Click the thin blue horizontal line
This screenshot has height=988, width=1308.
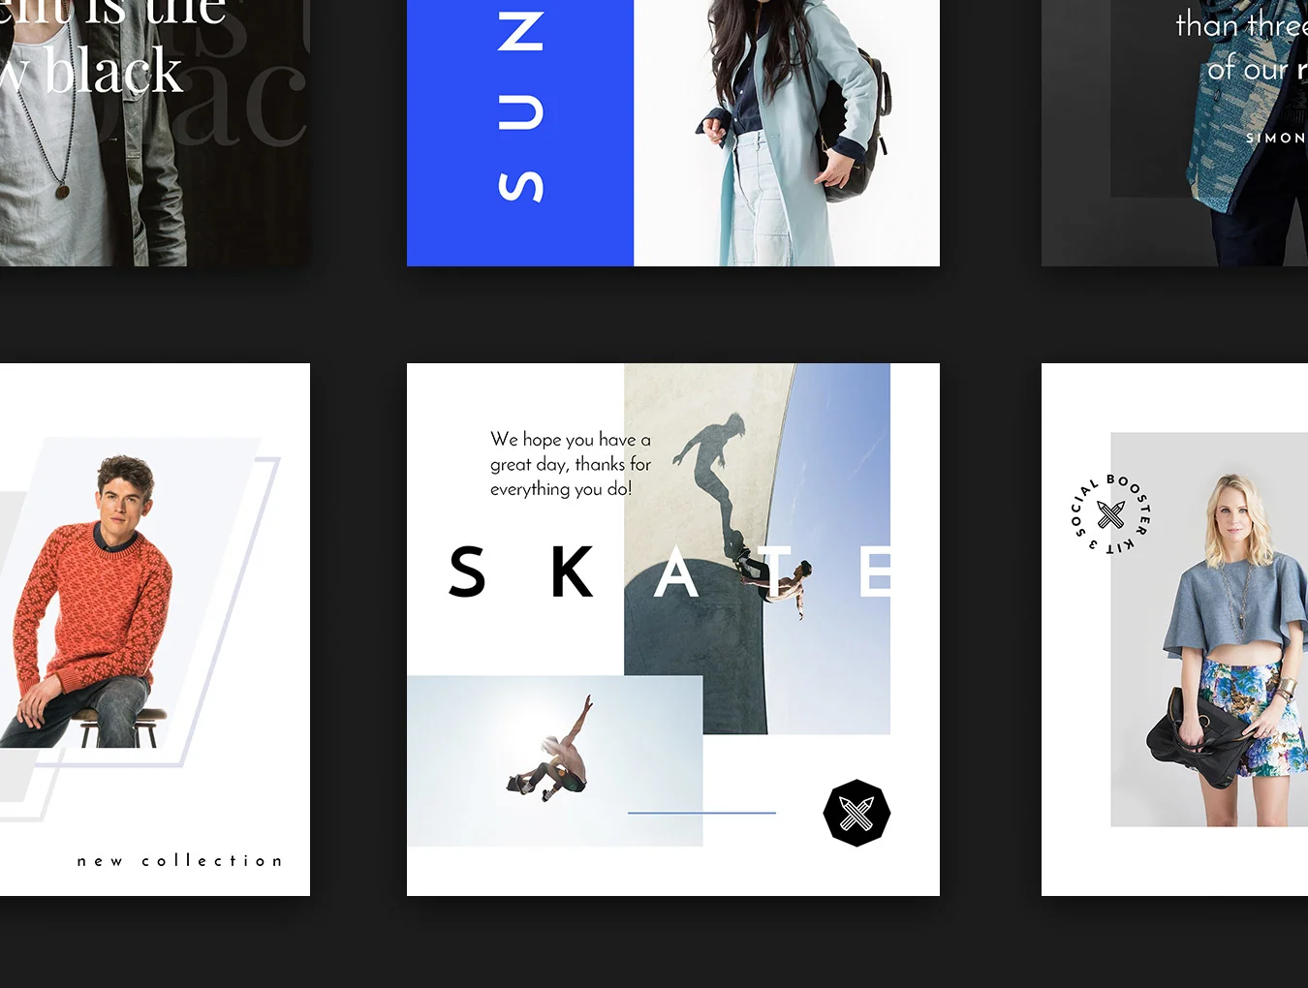click(x=701, y=813)
